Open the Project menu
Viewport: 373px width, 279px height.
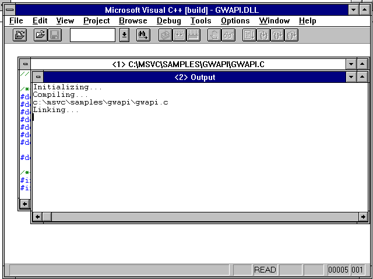pyautogui.click(x=96, y=20)
